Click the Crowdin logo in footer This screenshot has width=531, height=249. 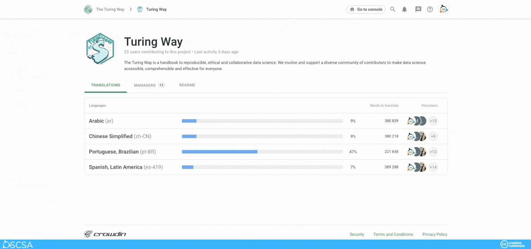click(x=105, y=234)
